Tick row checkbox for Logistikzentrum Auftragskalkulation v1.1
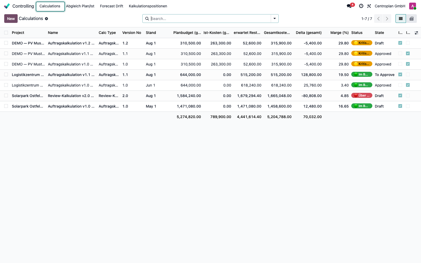421x263 pixels. point(6,75)
